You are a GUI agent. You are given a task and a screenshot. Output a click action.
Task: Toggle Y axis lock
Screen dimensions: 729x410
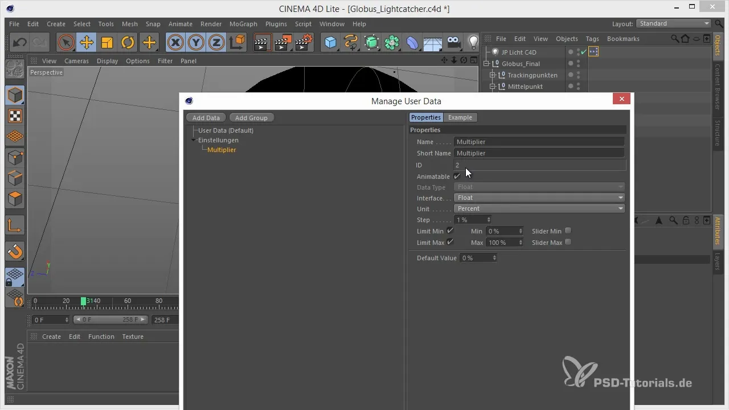[196, 42]
